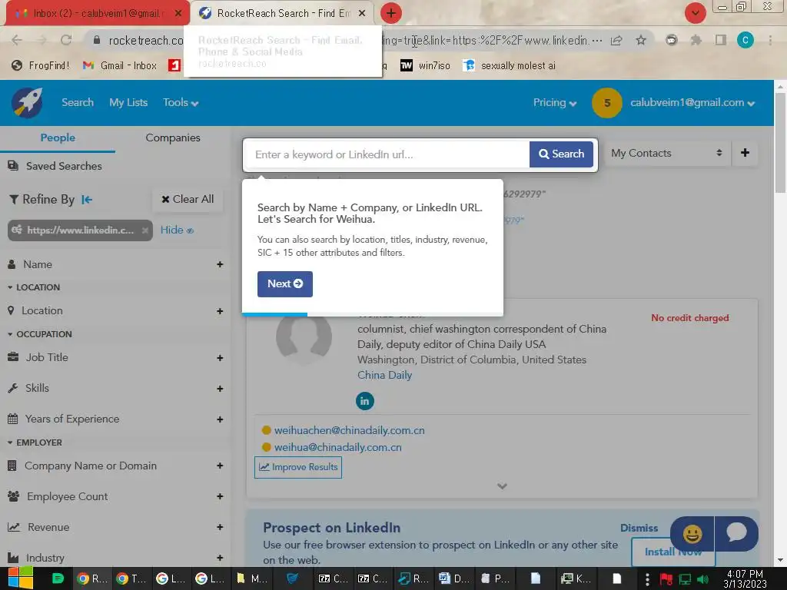Expand the Job Title filter
This screenshot has height=590, width=787.
(x=220, y=358)
